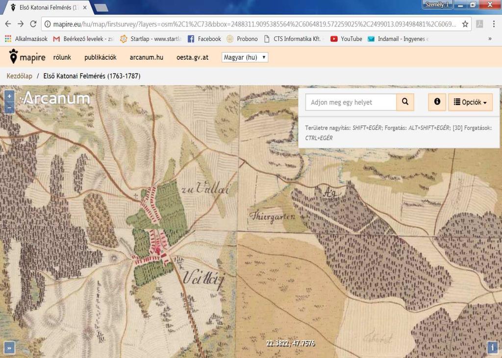This screenshot has width=502, height=358.
Task: Click browser forward arrow
Action: tap(21, 24)
